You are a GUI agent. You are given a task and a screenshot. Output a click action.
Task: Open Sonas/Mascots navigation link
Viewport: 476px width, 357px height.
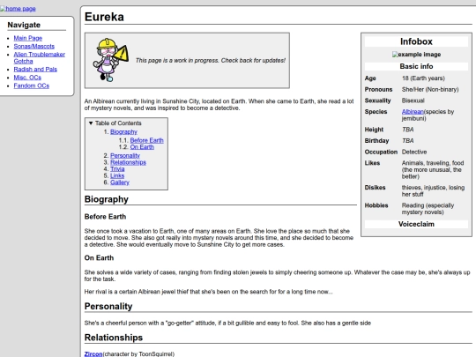[x=34, y=46]
